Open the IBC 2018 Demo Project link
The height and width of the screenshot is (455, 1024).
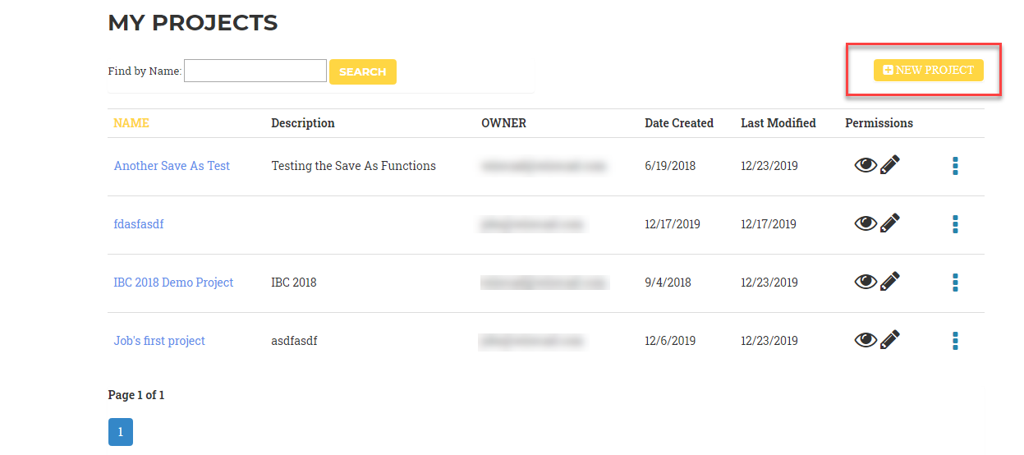click(173, 283)
